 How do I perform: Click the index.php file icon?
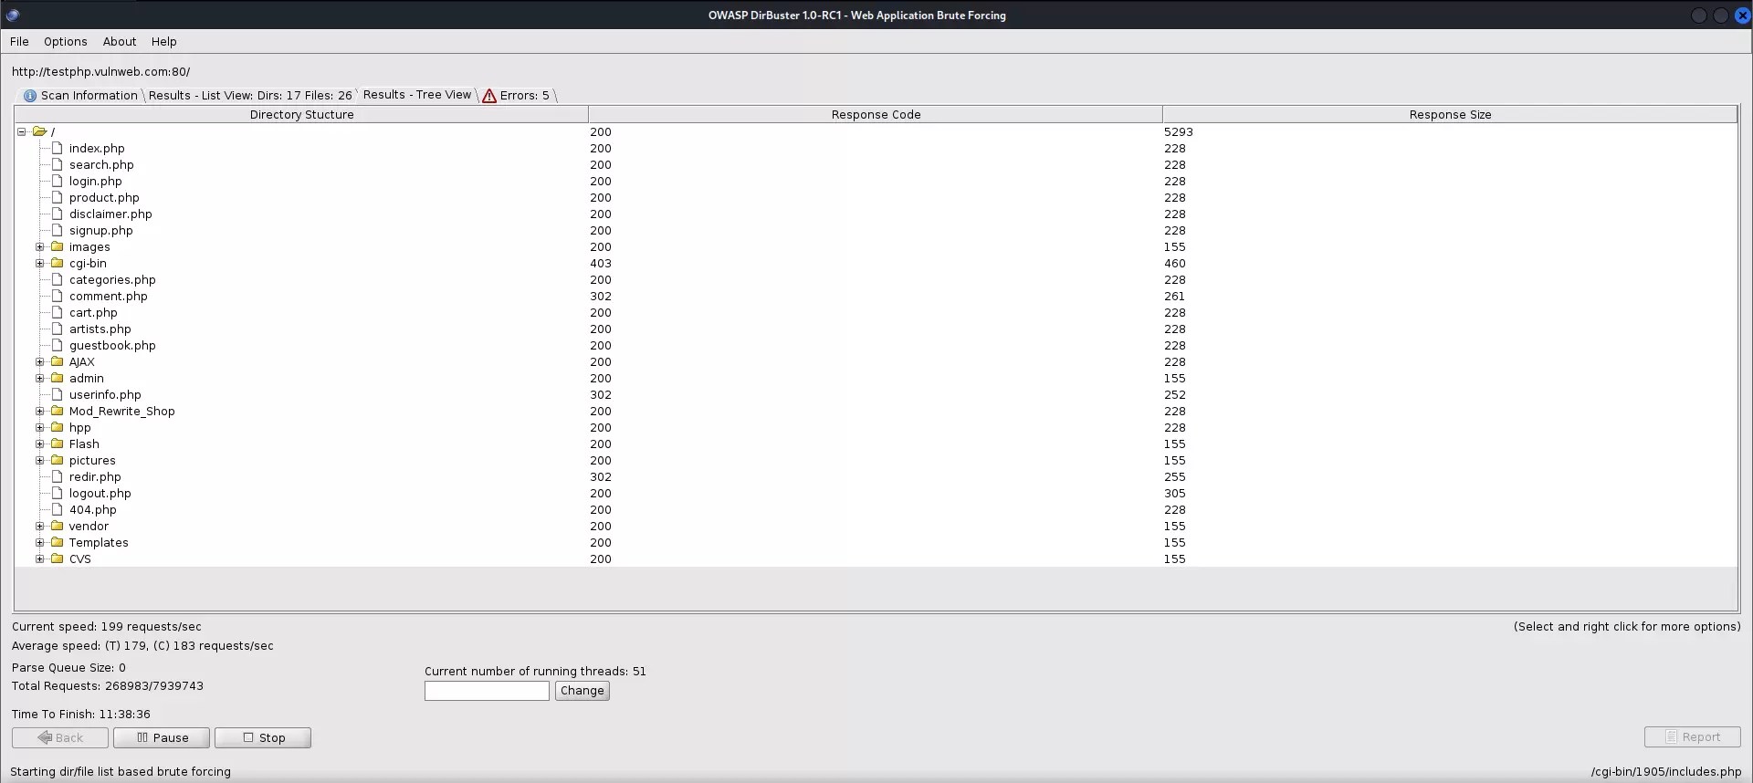click(x=58, y=148)
